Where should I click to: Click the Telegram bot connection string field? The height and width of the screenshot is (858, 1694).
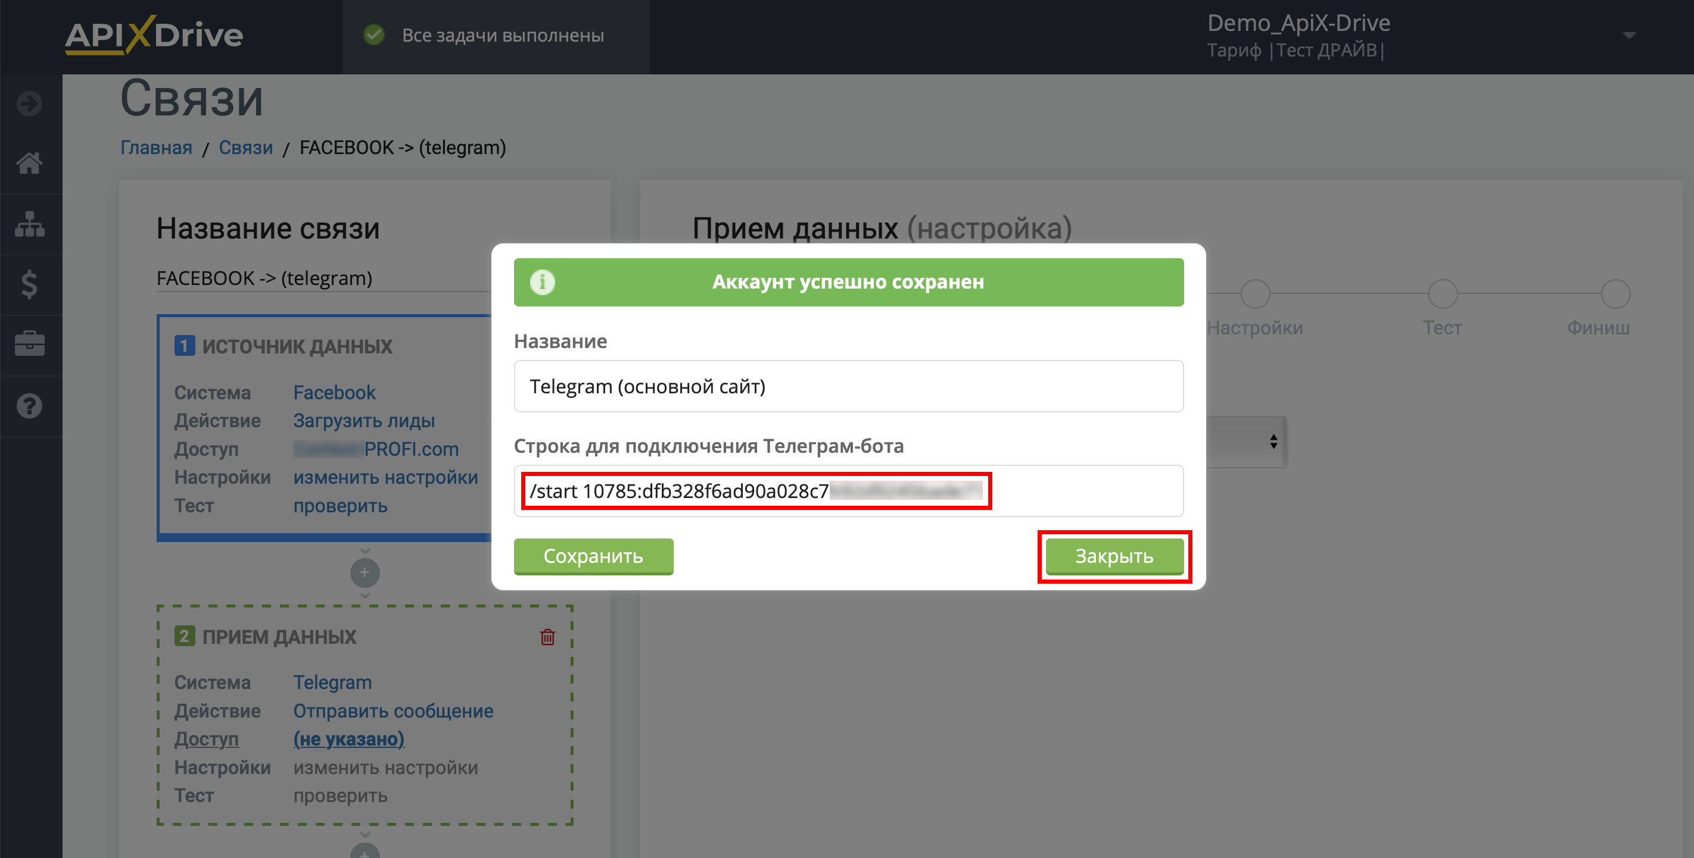point(848,491)
